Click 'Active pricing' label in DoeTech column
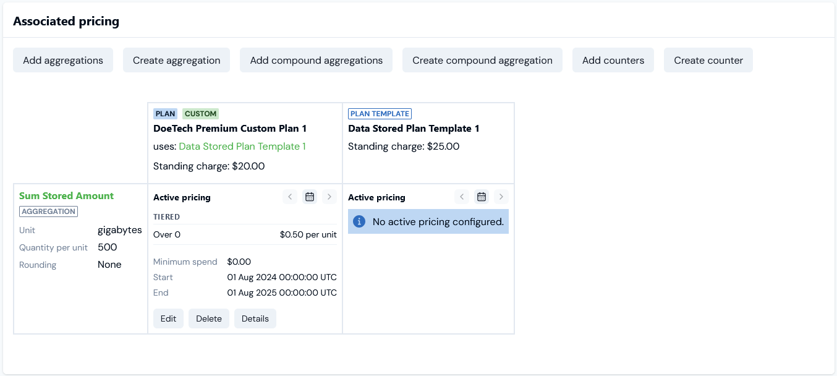 [182, 197]
